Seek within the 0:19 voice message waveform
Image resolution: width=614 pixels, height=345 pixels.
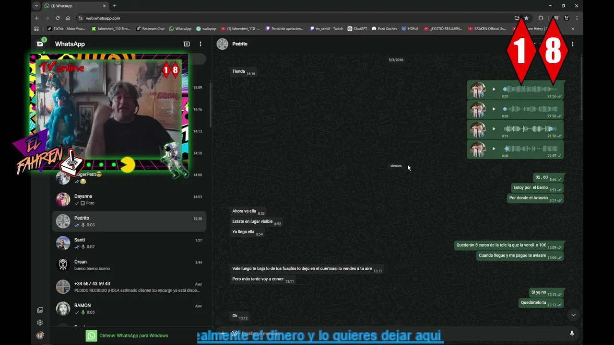click(530, 129)
